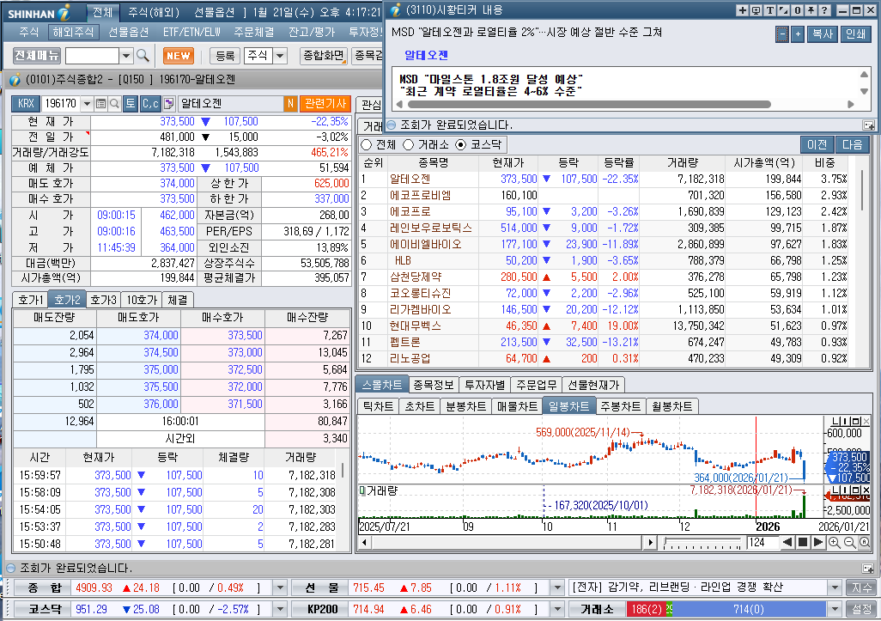Click the chart horizontal scrollbar track
Viewport: 881px width, 621px height.
(x=505, y=542)
